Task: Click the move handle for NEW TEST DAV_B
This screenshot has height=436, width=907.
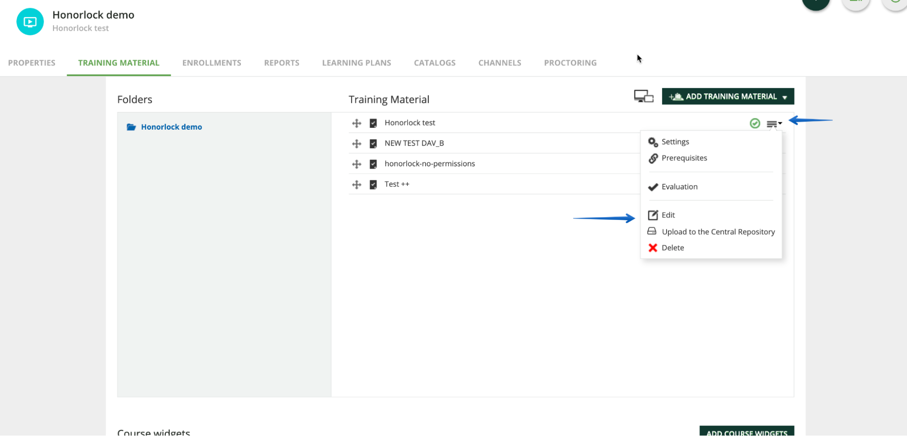Action: 357,144
